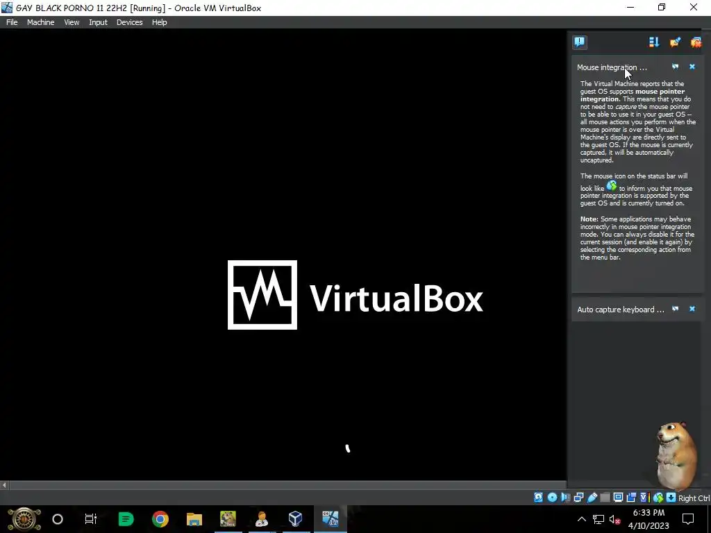Click the help icon on Auto capture keyboard notification
The image size is (711, 533).
[675, 309]
